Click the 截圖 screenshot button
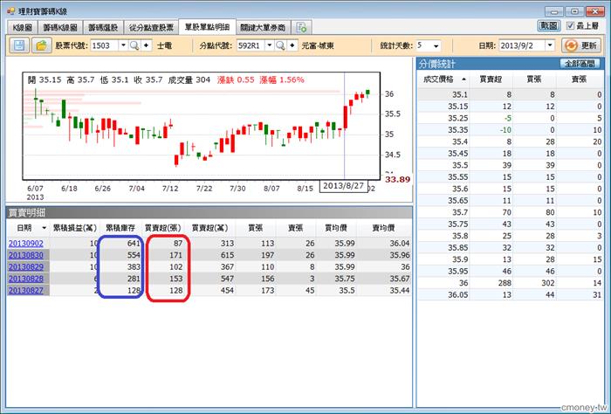 tap(549, 25)
